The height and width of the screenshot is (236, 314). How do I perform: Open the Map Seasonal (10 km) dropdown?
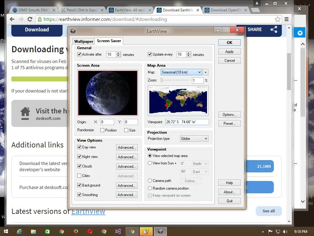pyautogui.click(x=181, y=72)
